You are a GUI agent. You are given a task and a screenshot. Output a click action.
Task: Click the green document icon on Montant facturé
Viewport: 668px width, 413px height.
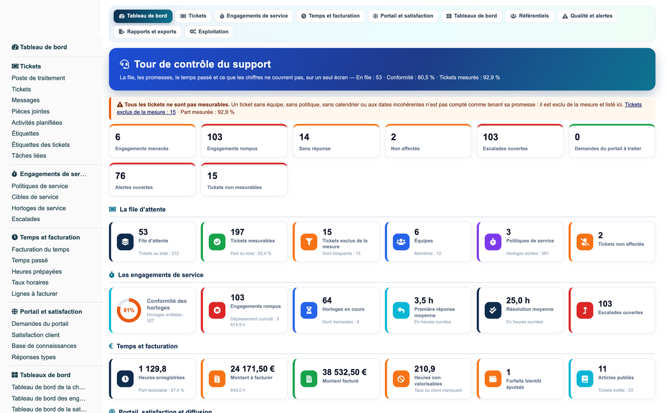point(309,379)
